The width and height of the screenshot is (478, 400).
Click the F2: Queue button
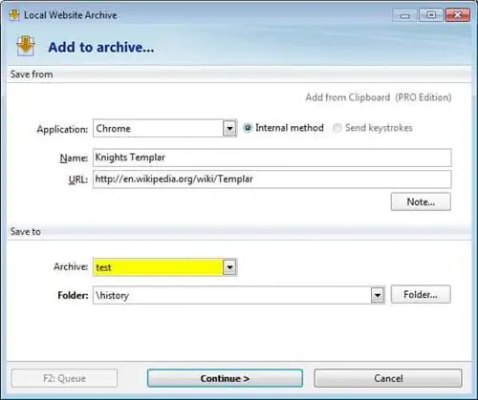pos(64,378)
